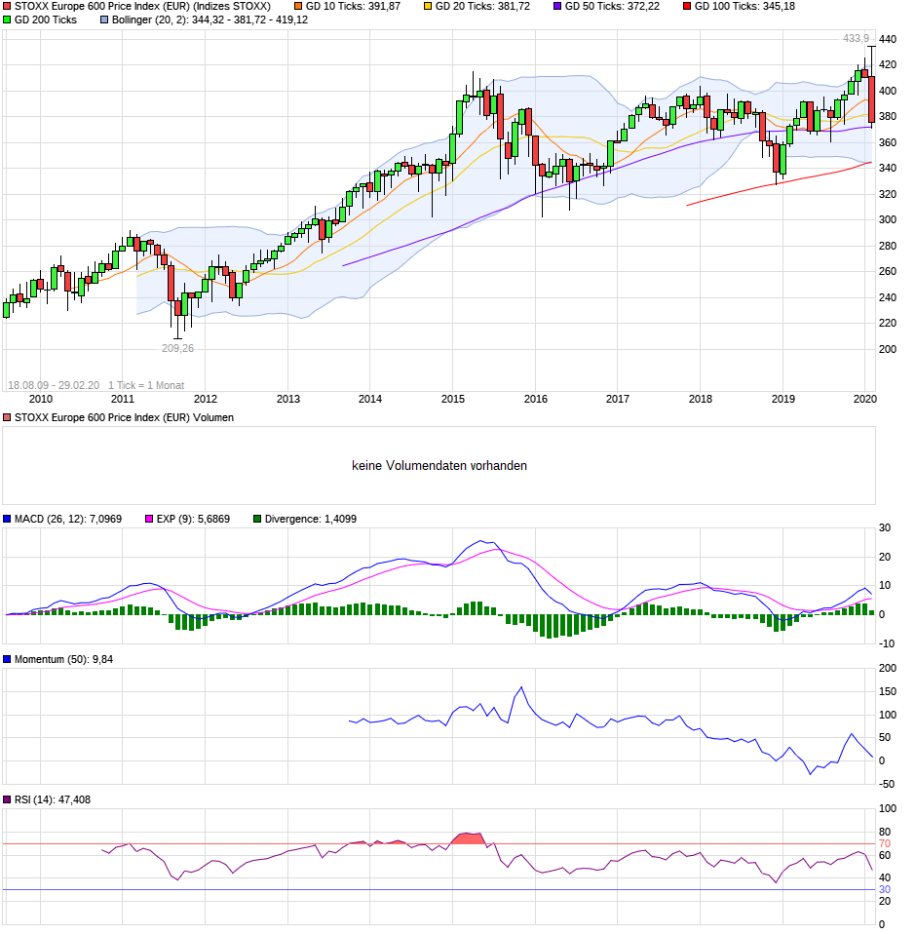The height and width of the screenshot is (934, 916).
Task: Click the 433,9 high price annotation
Action: 857,38
